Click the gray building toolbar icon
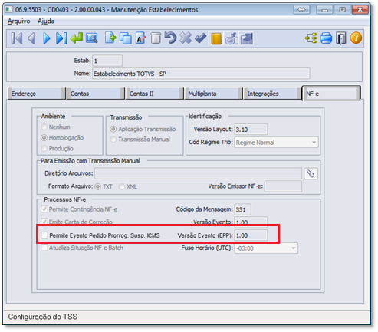Screen dimensions: 378x332 (x=247, y=38)
